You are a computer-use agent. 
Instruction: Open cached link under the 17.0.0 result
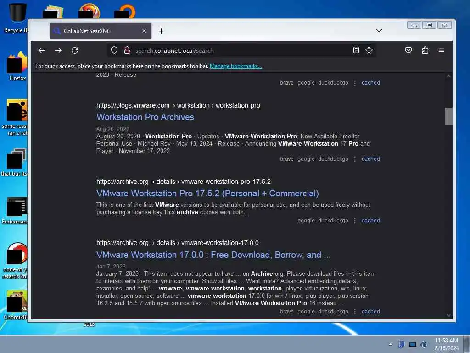371,312
